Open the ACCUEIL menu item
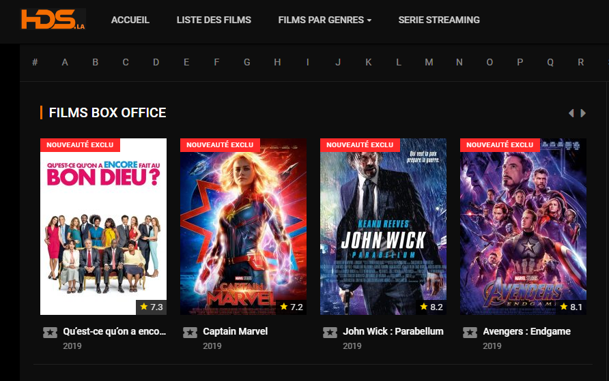Viewport: 609px width, 381px height. [130, 20]
